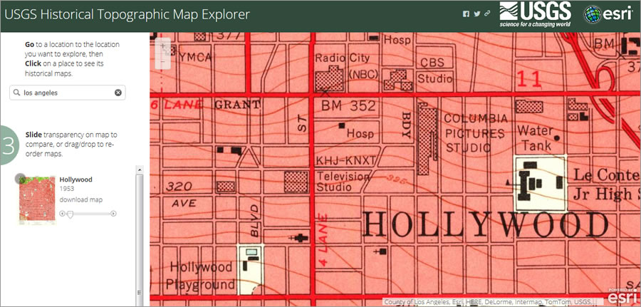Click 'COLUMBIA PICTURES STUDIO' on the map
Screen dimensions: 641x307
point(476,133)
